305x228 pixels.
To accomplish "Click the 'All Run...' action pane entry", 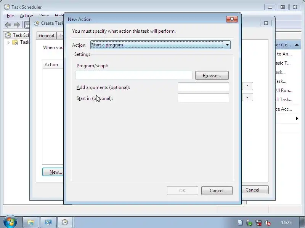I will (x=284, y=90).
